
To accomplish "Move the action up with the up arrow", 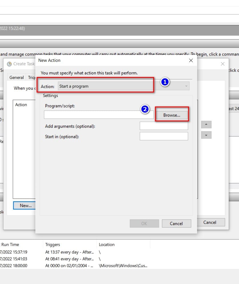I will [206, 125].
